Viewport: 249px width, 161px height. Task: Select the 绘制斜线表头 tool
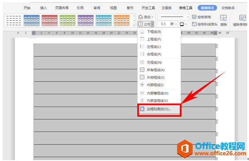tap(204, 24)
